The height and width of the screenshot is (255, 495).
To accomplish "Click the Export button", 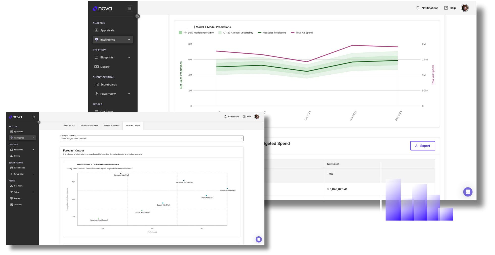I will [422, 146].
